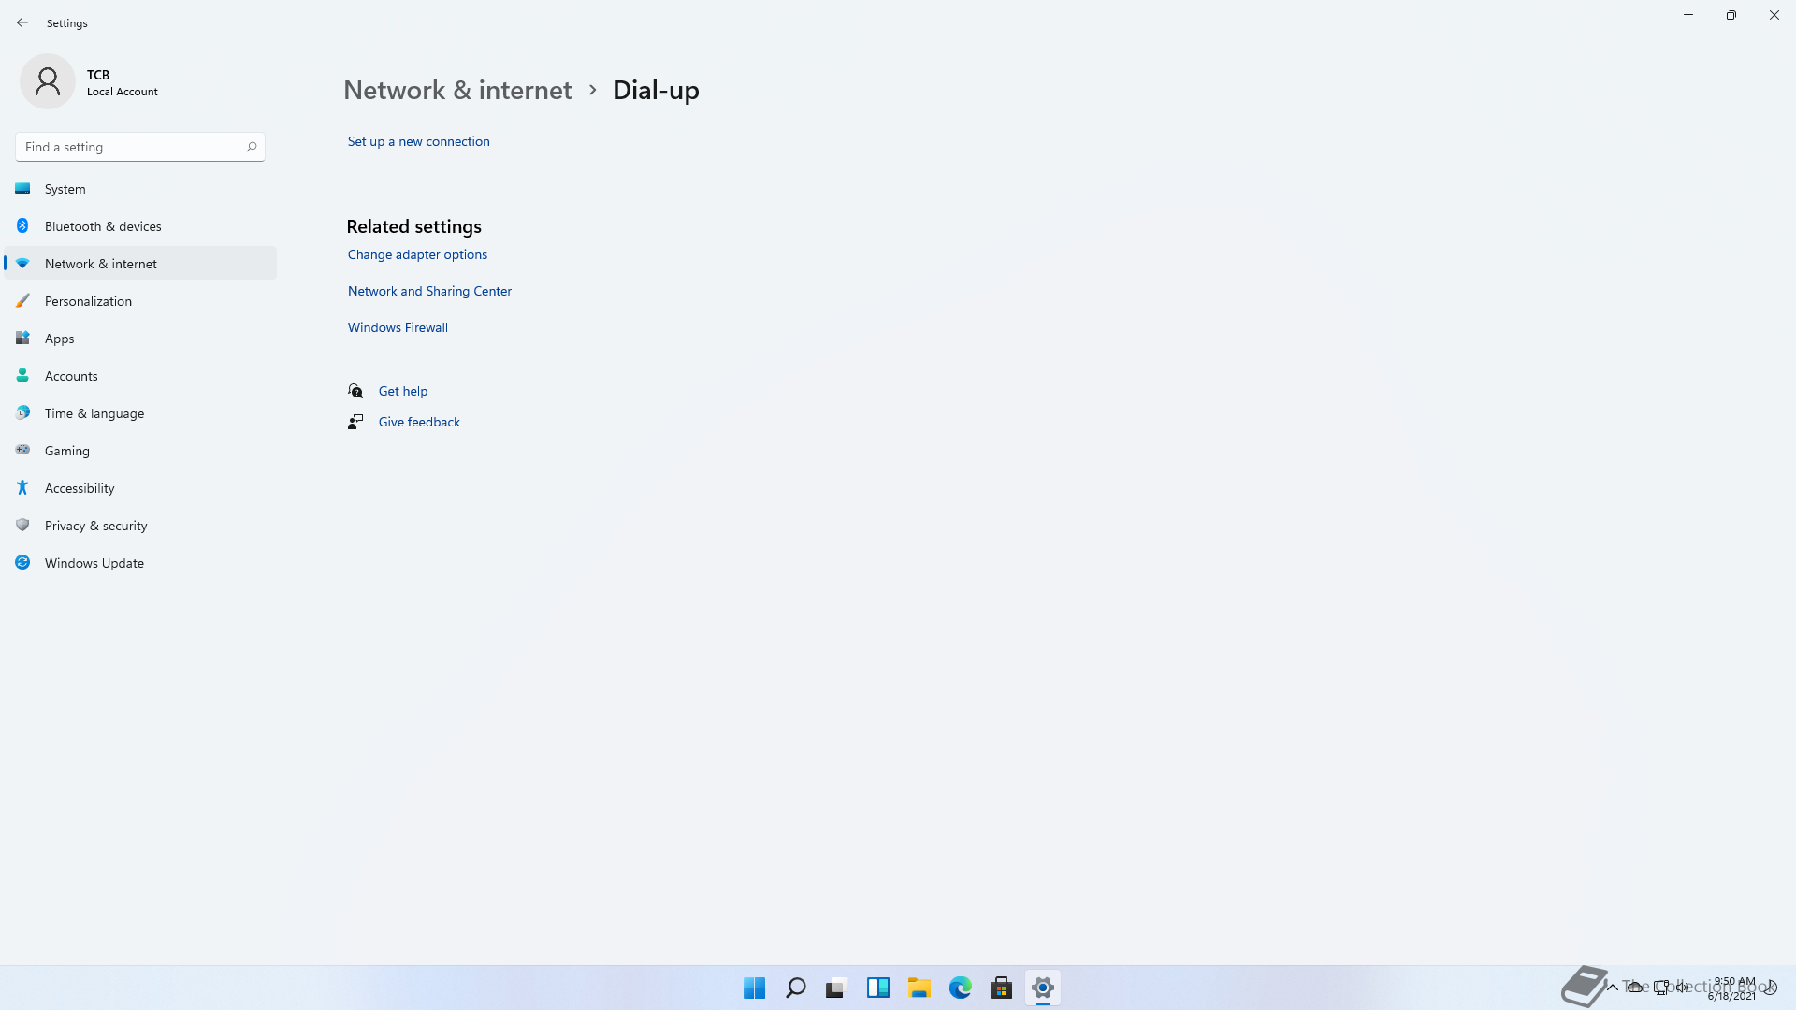Open Widgets on taskbar
The image size is (1796, 1010).
tap(877, 988)
